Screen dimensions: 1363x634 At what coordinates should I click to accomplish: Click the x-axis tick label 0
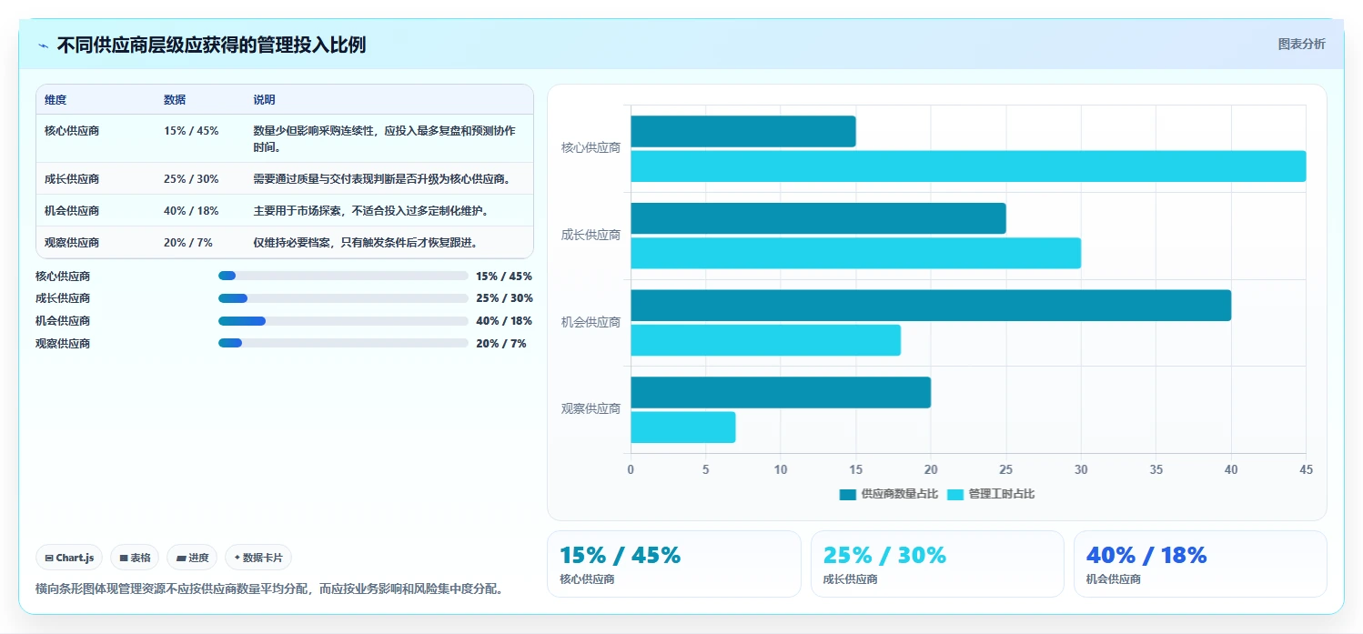click(x=631, y=470)
